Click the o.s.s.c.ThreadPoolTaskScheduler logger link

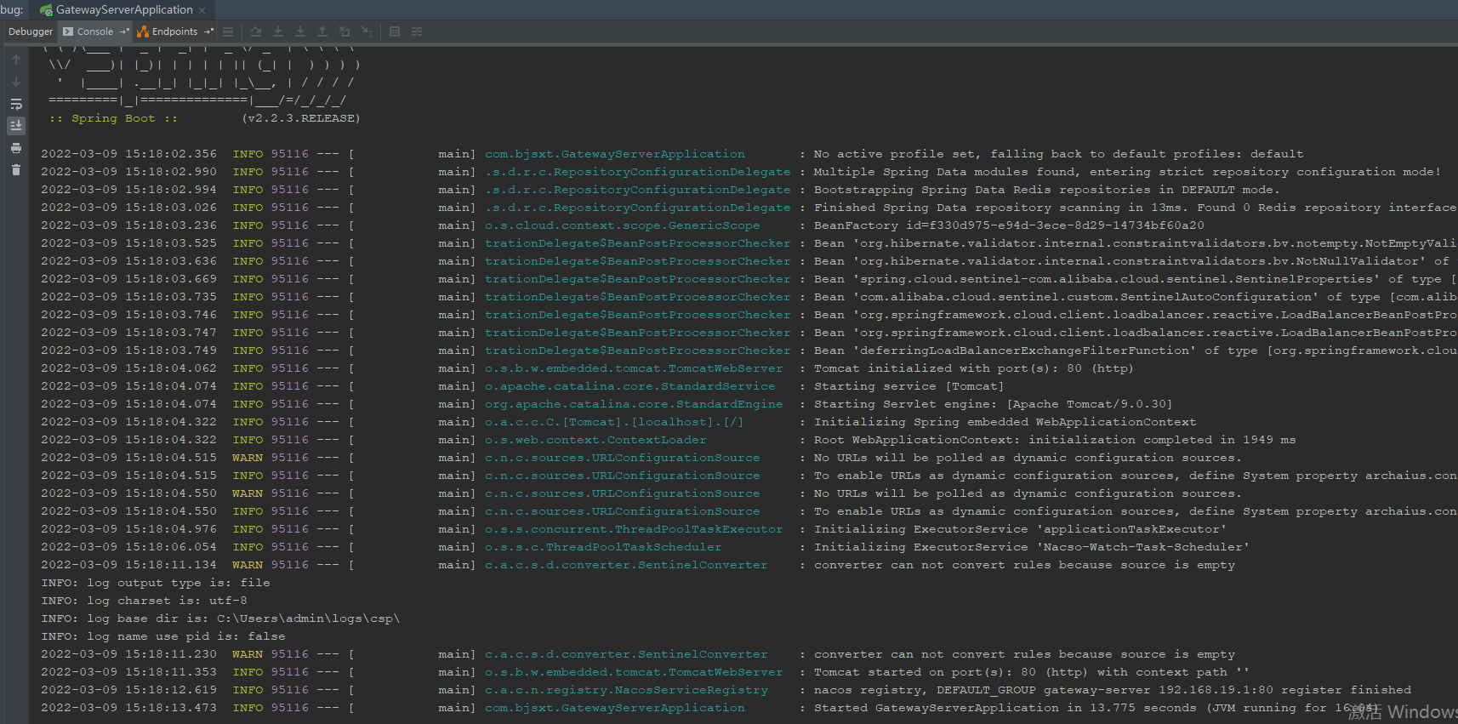coord(603,547)
